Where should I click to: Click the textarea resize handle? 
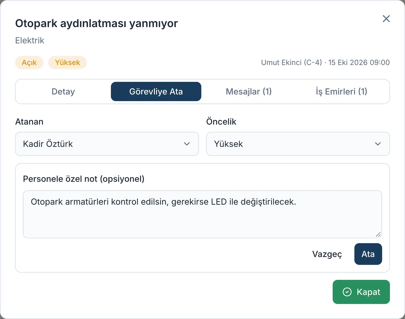[378, 235]
